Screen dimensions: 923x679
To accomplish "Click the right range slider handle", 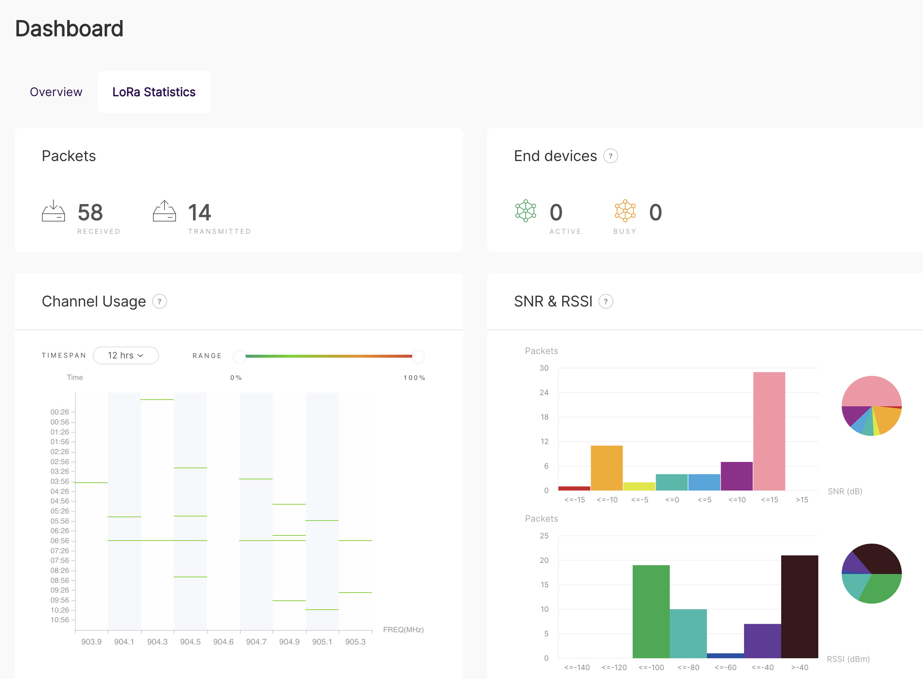I will tap(418, 356).
